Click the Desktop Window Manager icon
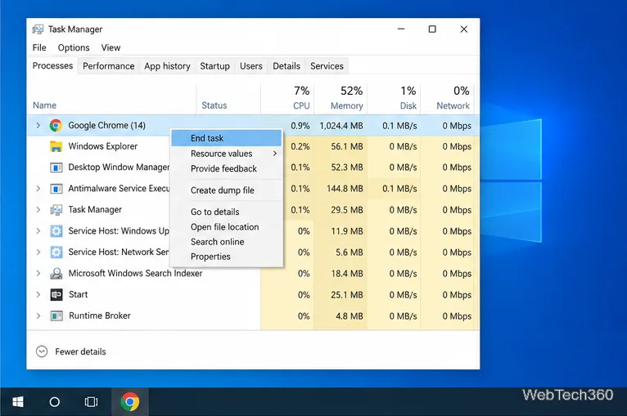627x416 pixels. 56,168
